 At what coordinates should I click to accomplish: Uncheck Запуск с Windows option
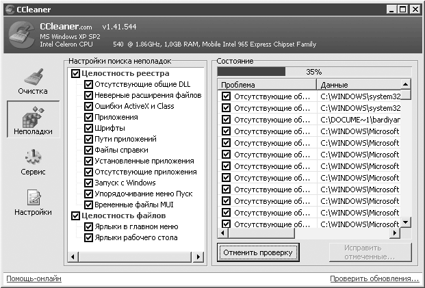pos(88,183)
